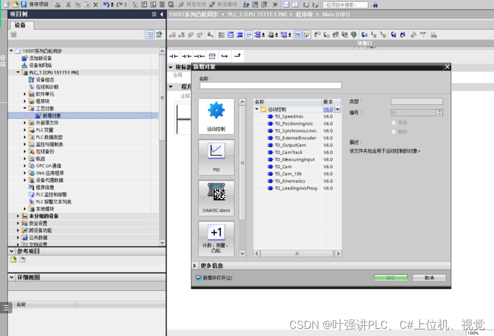Select the 计数、测量、凸轮 category tile
Image resolution: width=494 pixels, height=336 pixels.
(x=216, y=238)
